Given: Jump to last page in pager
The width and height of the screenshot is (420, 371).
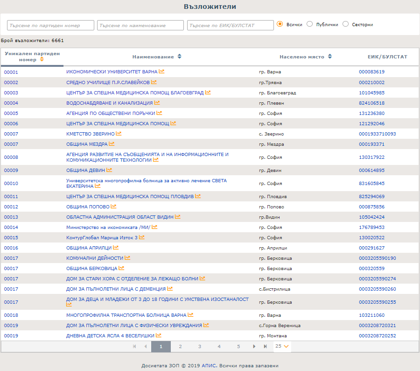Looking at the screenshot, I should click(x=266, y=346).
